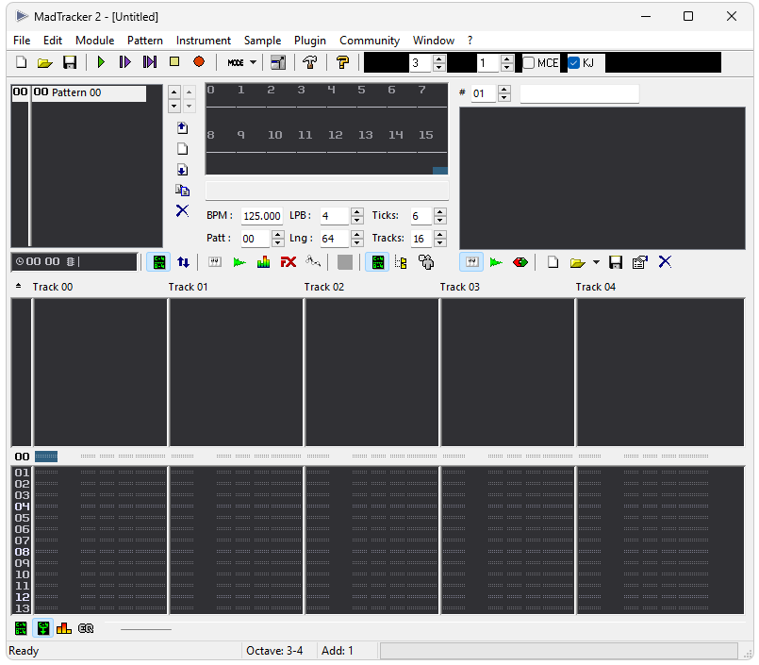
Task: Open the Module menu
Action: (95, 41)
